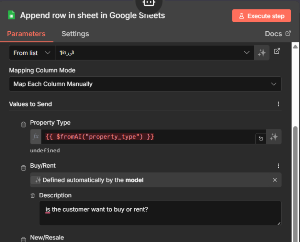Switch to the Parameters tab
Screen dimensions: 300x242
[x=26, y=34]
